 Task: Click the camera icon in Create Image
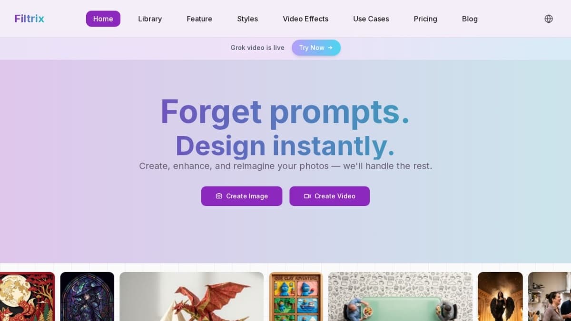click(x=219, y=196)
